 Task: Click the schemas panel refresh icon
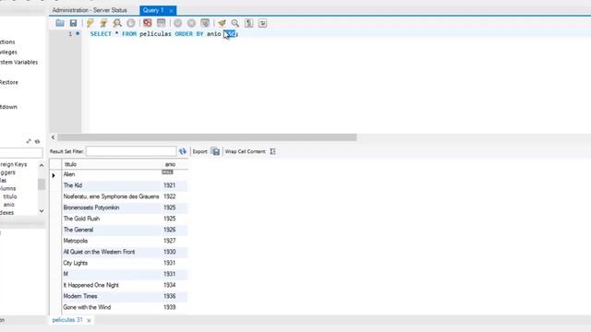pyautogui.click(x=37, y=141)
